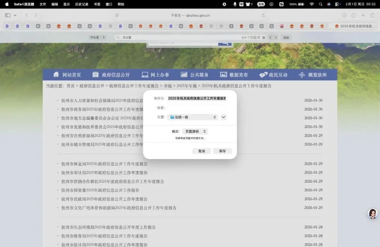Click the 标签 tags field
The height and width of the screenshot is (247, 380).
pyautogui.click(x=197, y=108)
